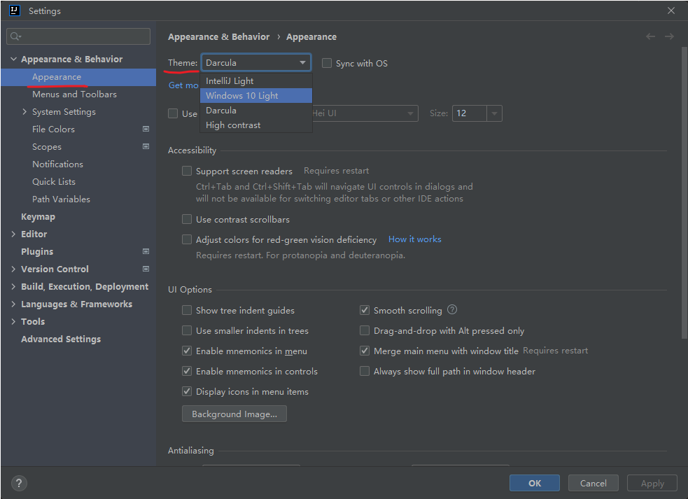Go forward using the right arrow
Image resolution: width=688 pixels, height=499 pixels.
click(669, 36)
